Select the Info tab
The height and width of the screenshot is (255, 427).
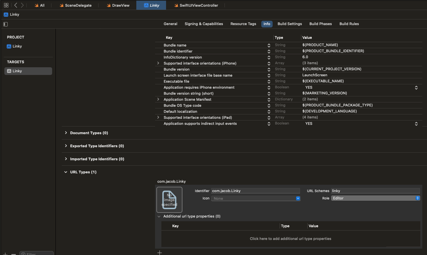(x=267, y=24)
